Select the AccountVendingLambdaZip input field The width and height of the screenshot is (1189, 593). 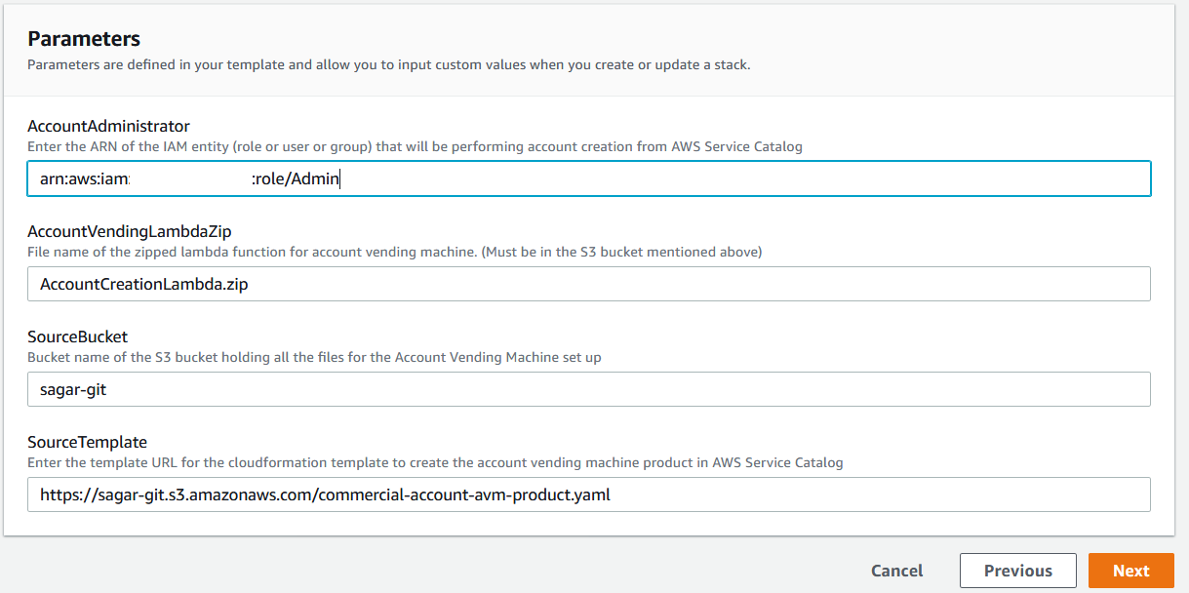pyautogui.click(x=589, y=284)
